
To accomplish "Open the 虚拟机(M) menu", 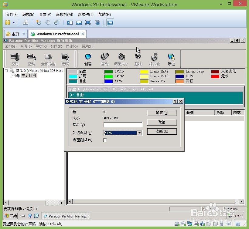I will 64,15.
